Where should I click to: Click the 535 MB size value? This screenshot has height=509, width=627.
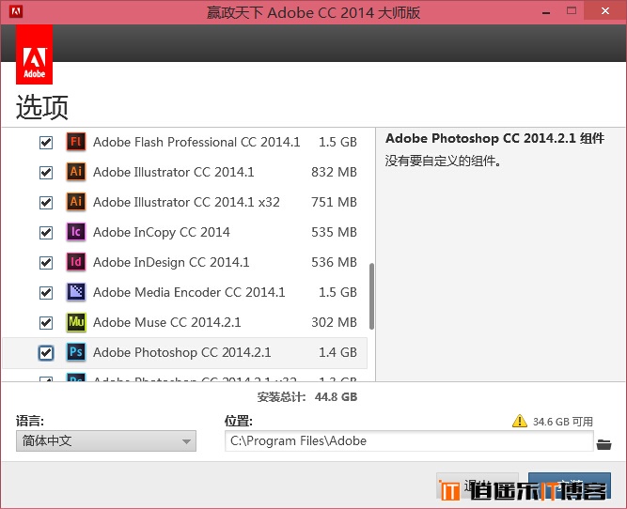[x=335, y=232]
